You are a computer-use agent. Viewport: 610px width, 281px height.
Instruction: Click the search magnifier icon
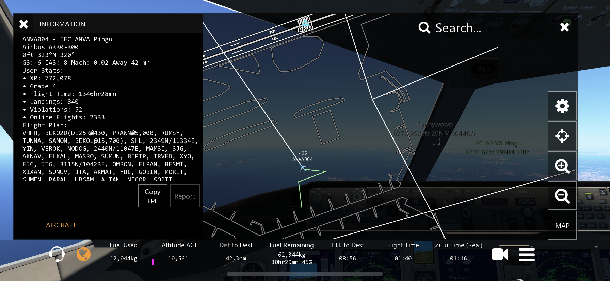pos(424,27)
